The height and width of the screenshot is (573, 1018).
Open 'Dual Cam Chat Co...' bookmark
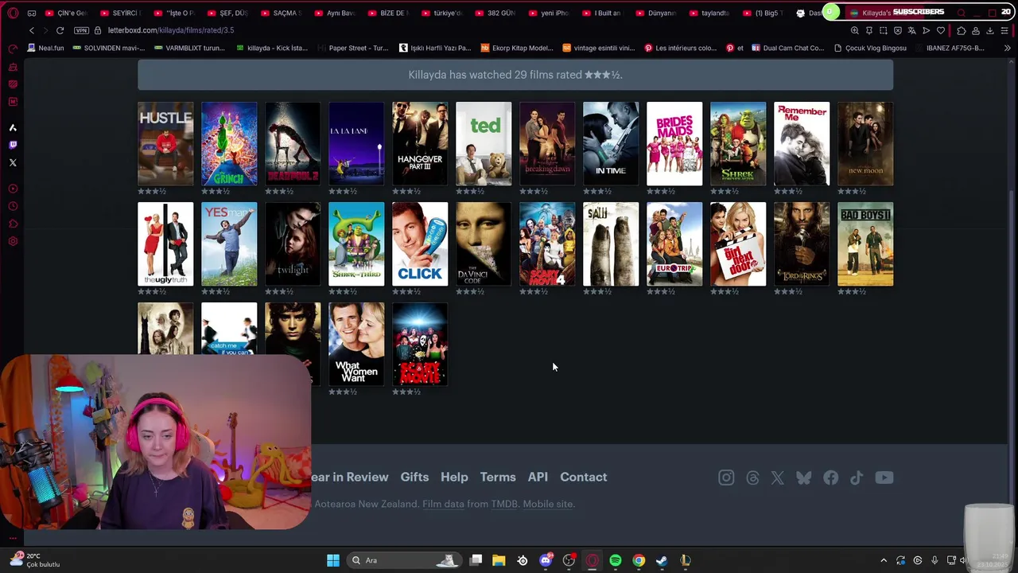787,48
